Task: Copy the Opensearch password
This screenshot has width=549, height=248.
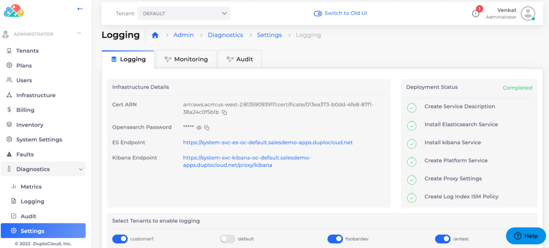Action: click(207, 128)
